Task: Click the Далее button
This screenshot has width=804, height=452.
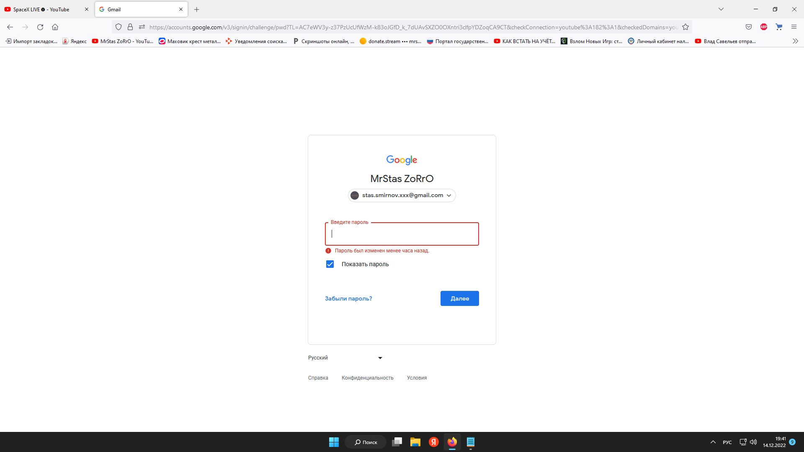Action: coord(459,298)
